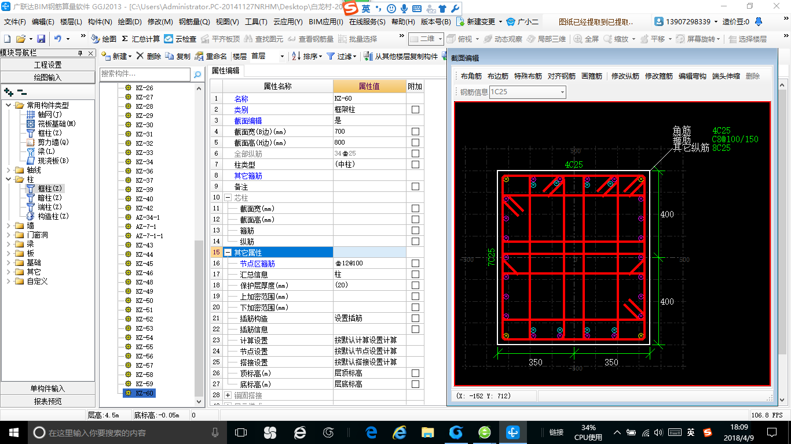Click Internet Explorer taskbar icon
Image resolution: width=791 pixels, height=444 pixels.
coord(399,432)
